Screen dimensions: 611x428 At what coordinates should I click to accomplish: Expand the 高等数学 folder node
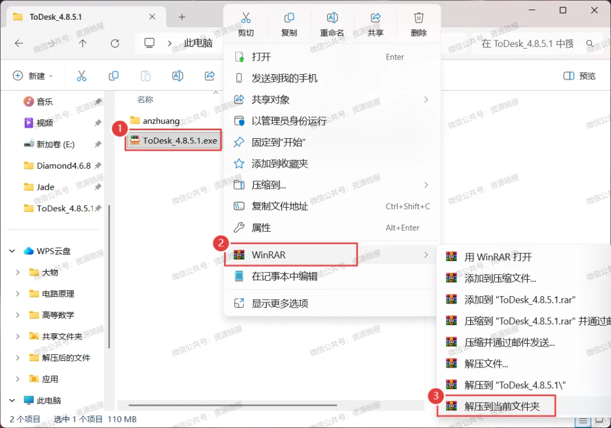18,315
